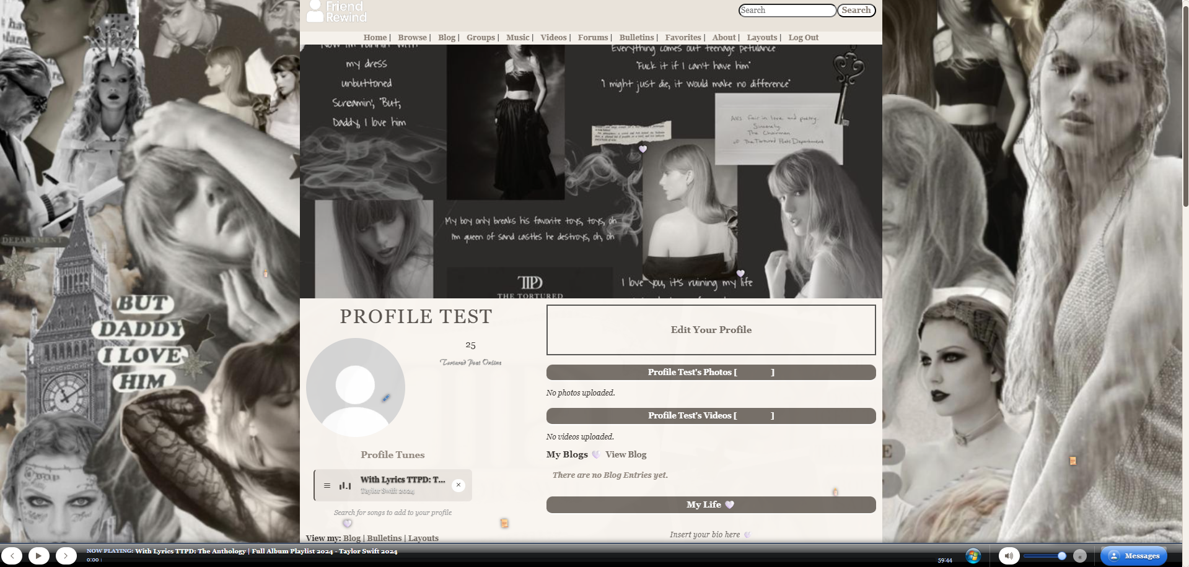Click inside the top Search field
The image size is (1189, 567).
point(787,11)
